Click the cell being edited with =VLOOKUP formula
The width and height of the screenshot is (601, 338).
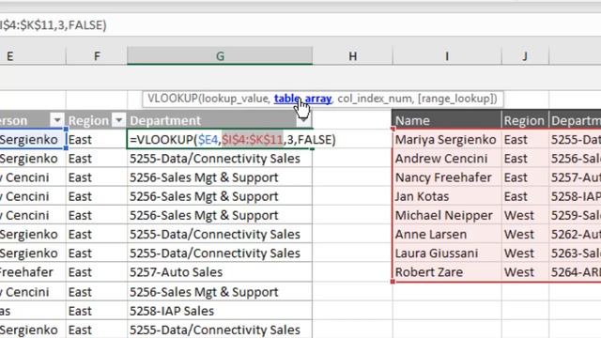click(x=220, y=140)
